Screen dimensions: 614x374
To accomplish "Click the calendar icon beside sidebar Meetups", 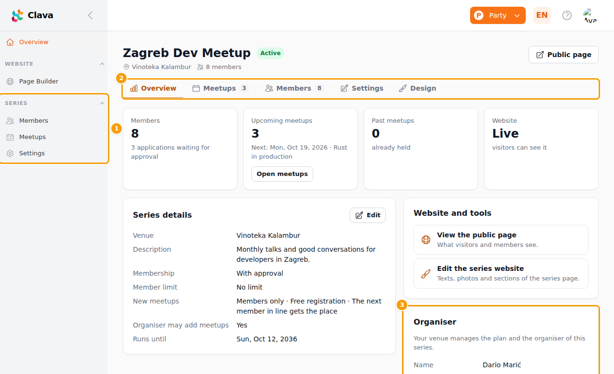I will click(x=10, y=137).
